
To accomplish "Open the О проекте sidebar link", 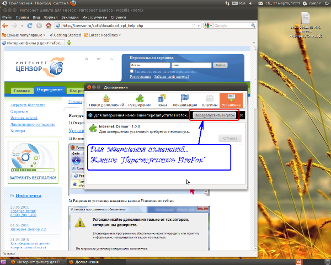I will tap(19, 112).
